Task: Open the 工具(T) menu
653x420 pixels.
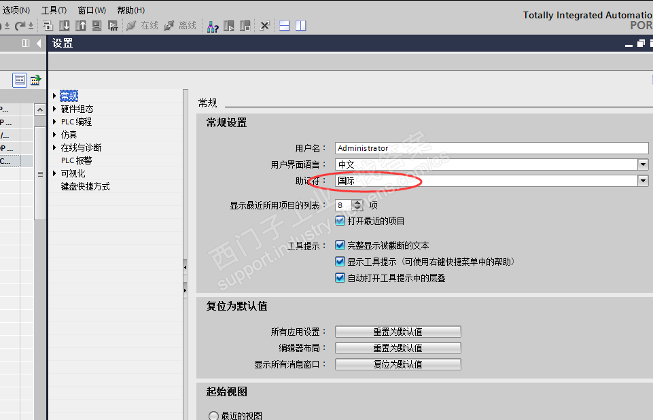Action: 54,10
